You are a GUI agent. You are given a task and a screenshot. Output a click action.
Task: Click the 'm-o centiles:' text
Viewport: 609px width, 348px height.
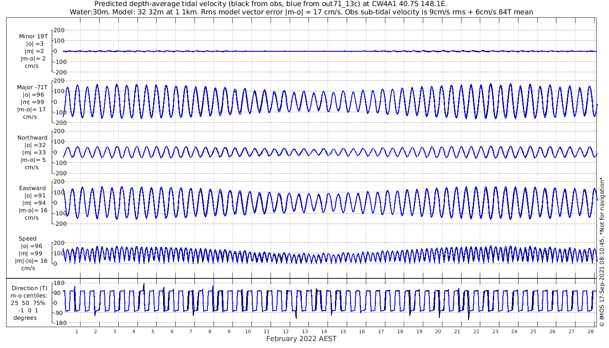pyautogui.click(x=29, y=296)
